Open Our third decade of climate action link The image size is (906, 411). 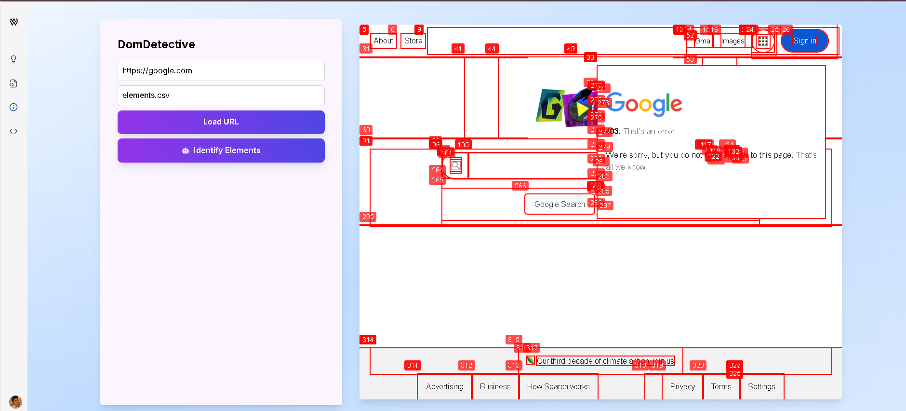click(x=605, y=361)
